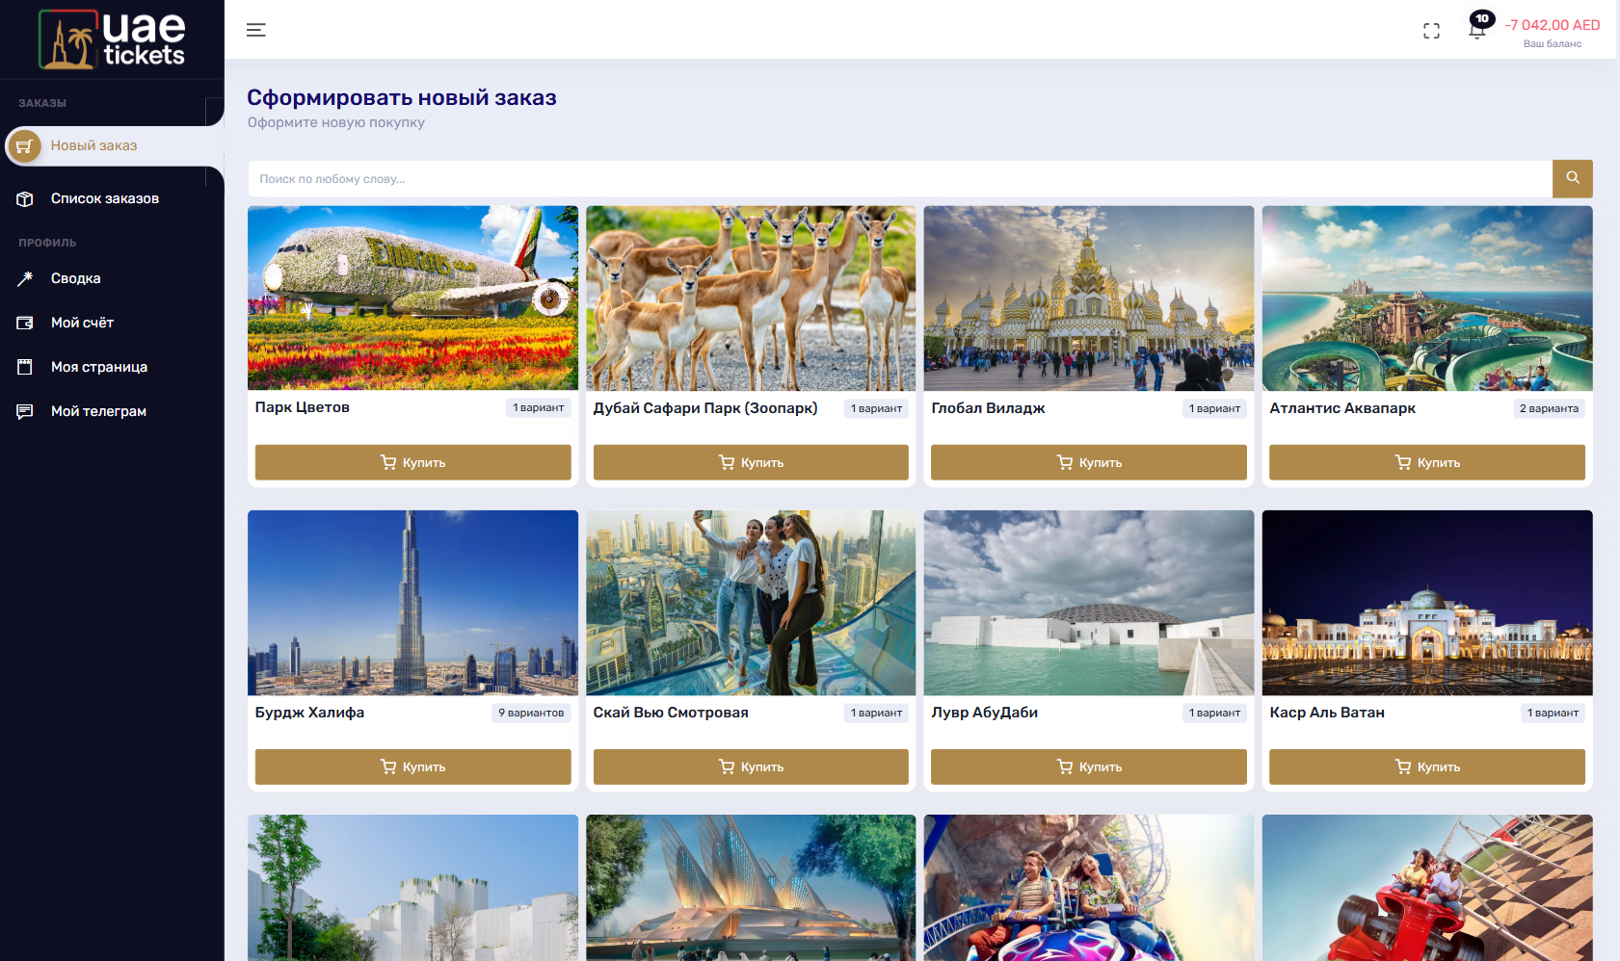Click the 9 вариантов badge on Бурдж Халифа

click(531, 713)
